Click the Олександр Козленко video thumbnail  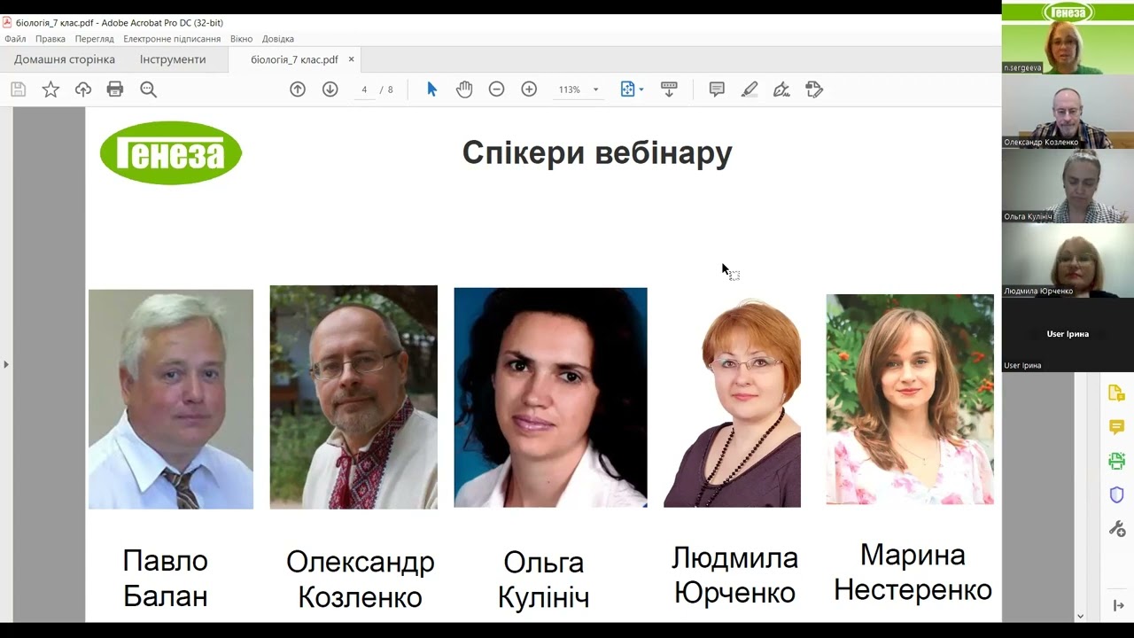point(1068,112)
